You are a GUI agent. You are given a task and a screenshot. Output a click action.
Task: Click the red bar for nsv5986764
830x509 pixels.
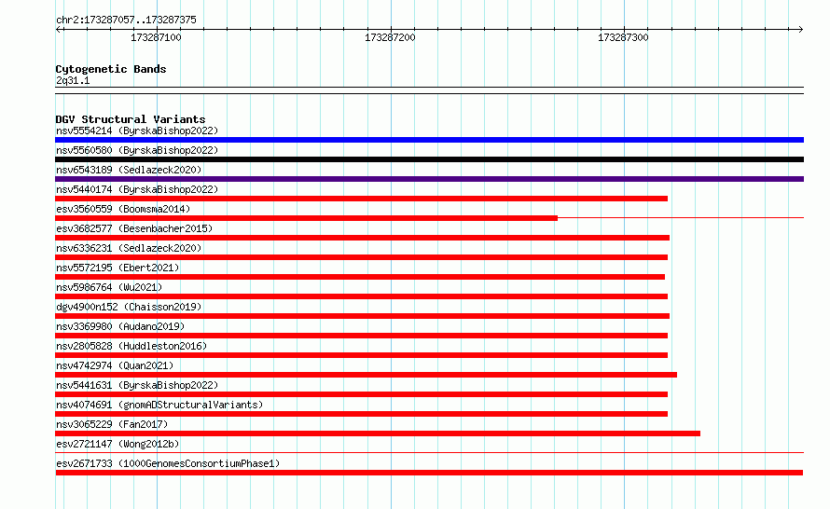click(362, 296)
